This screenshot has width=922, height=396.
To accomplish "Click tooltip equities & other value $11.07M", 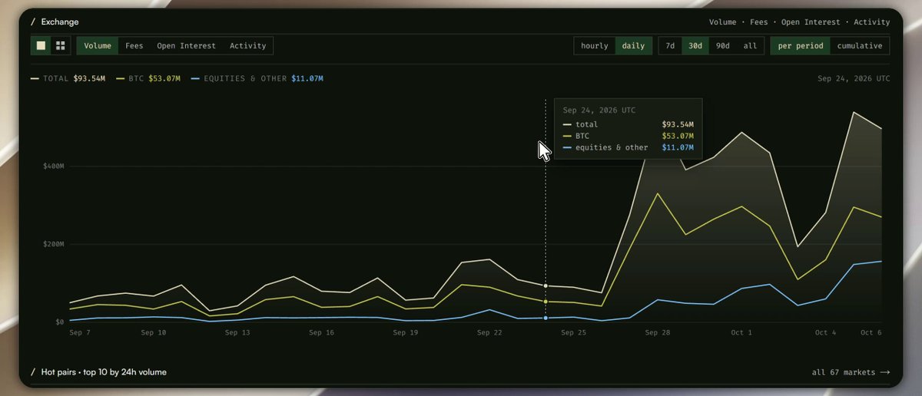I will coord(678,147).
